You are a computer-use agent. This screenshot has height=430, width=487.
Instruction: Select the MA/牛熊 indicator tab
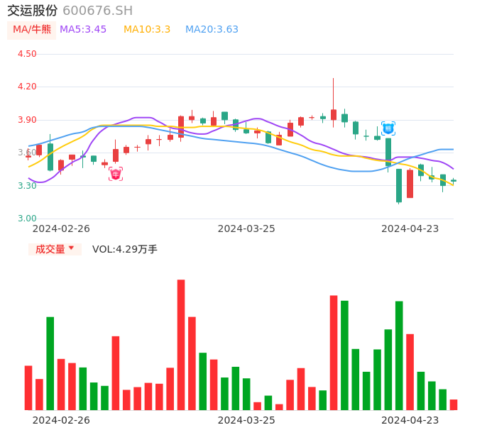pyautogui.click(x=32, y=30)
